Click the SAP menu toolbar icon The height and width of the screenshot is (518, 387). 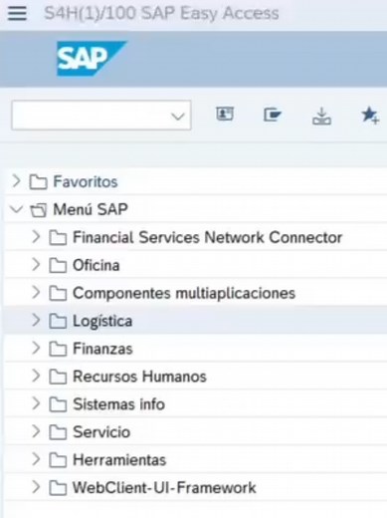click(x=273, y=115)
